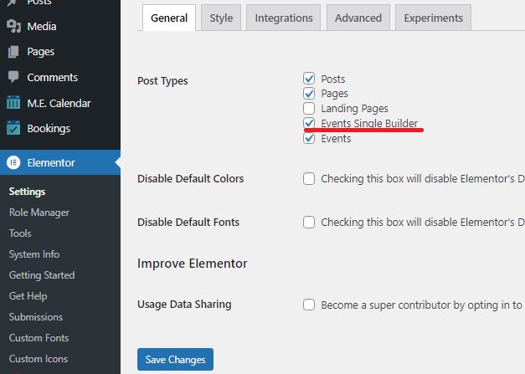The width and height of the screenshot is (525, 374).
Task: Toggle the Events Single Builder checkbox
Action: point(310,123)
